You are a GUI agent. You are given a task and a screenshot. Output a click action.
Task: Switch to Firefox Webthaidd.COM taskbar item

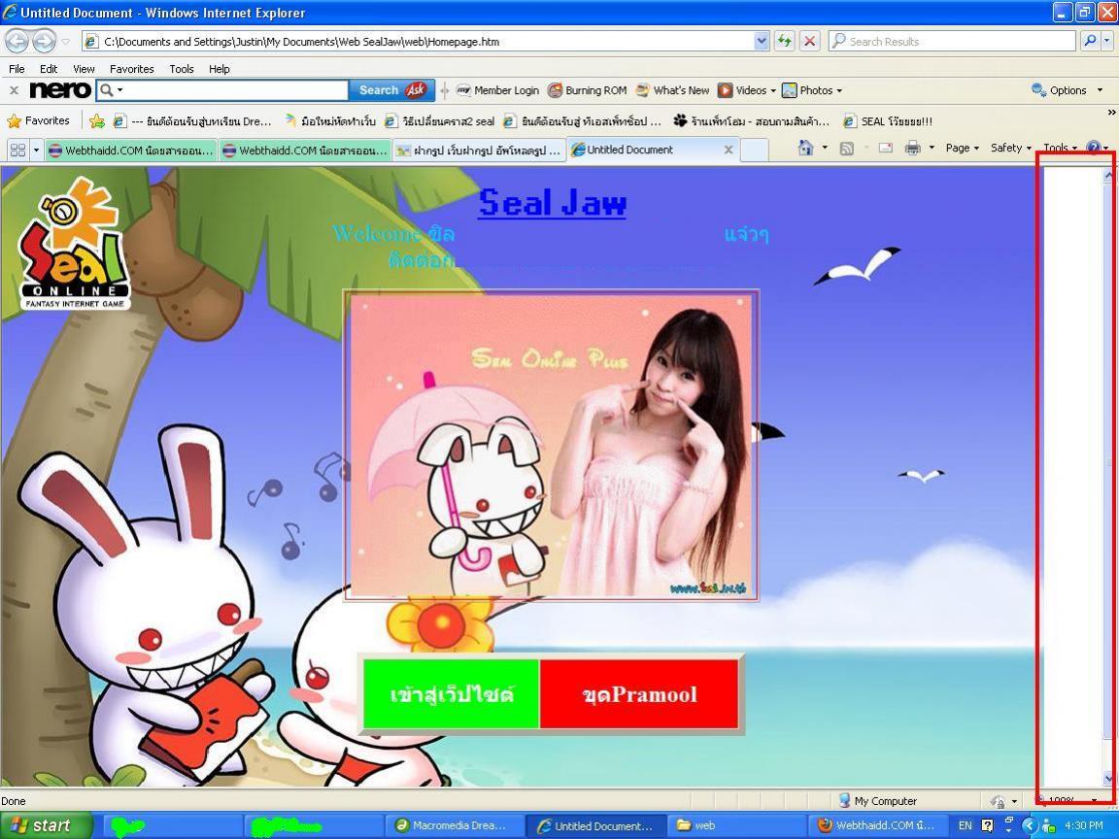click(x=878, y=825)
